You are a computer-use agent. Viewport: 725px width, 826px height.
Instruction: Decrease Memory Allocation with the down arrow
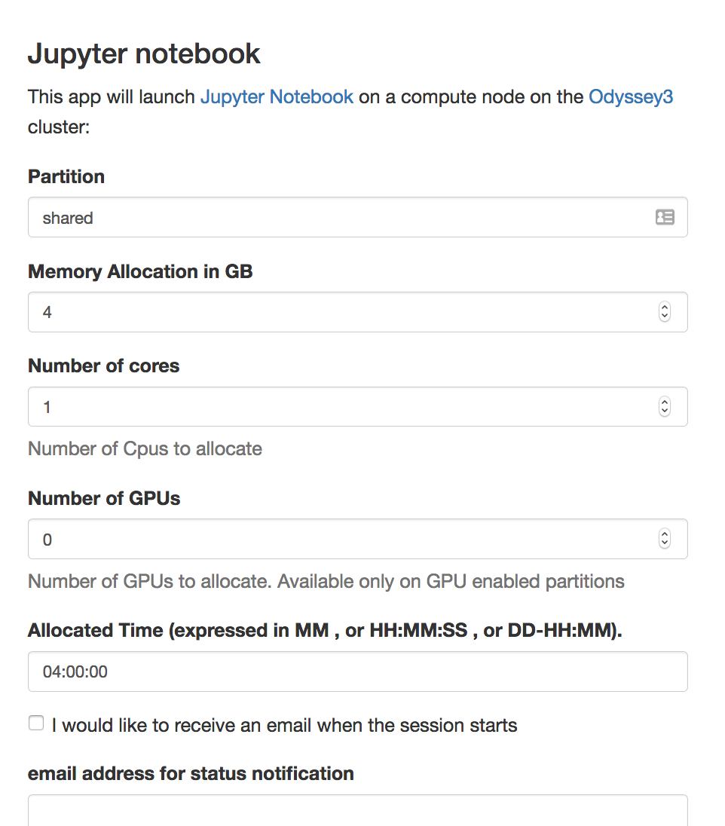(x=665, y=317)
